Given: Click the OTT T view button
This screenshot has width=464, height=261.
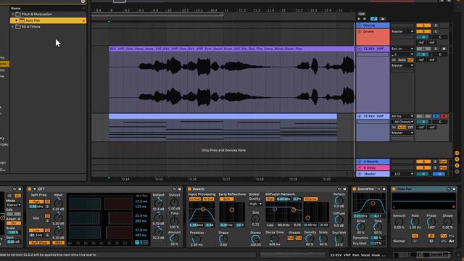Looking at the screenshot, I should (x=137, y=242).
